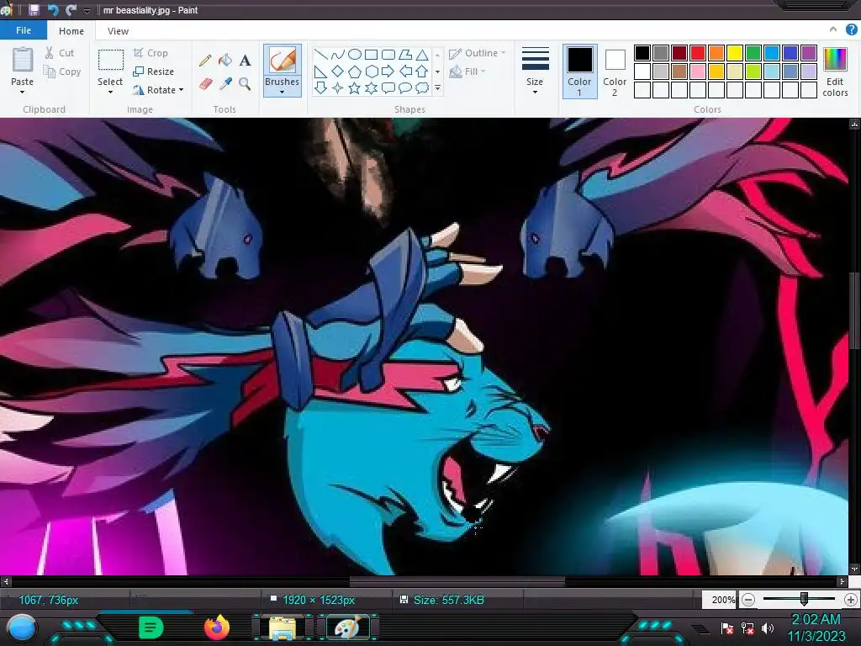Click the Start orb button
The image size is (861, 646).
22,628
